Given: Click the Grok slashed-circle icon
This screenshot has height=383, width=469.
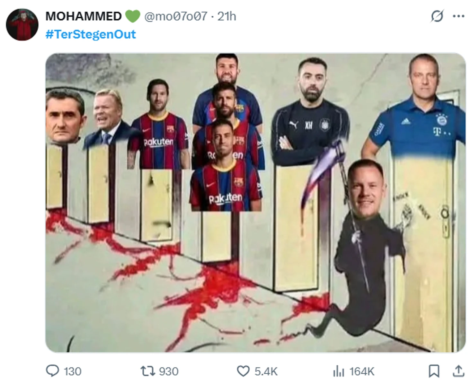Looking at the screenshot, I should (437, 16).
